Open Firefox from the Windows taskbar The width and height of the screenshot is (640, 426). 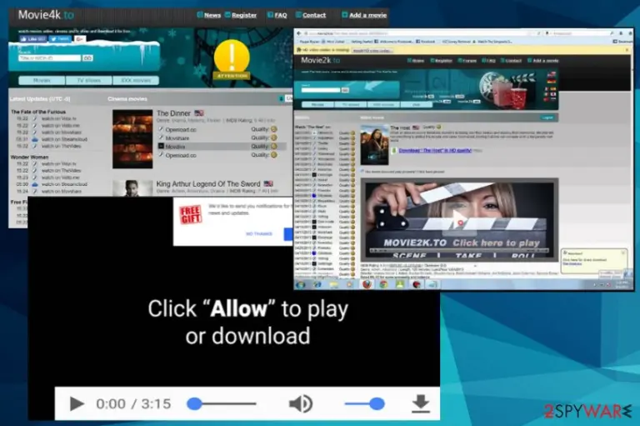367,284
